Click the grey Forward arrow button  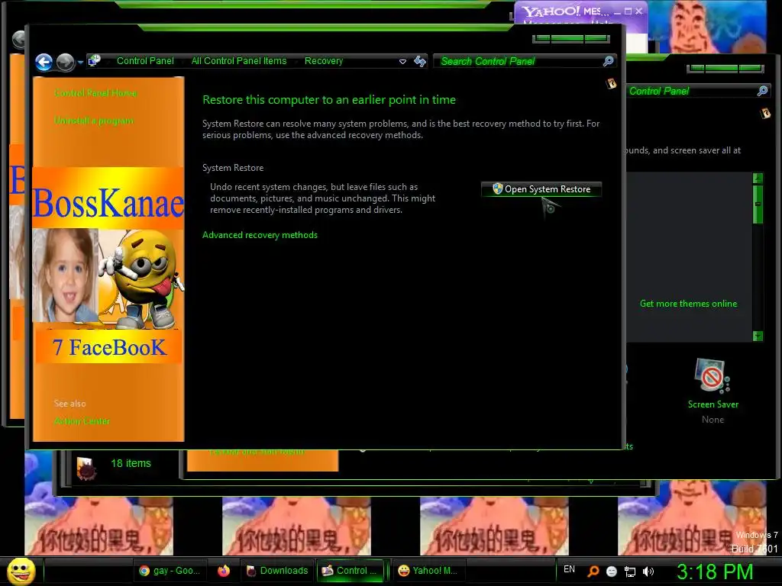pos(66,63)
